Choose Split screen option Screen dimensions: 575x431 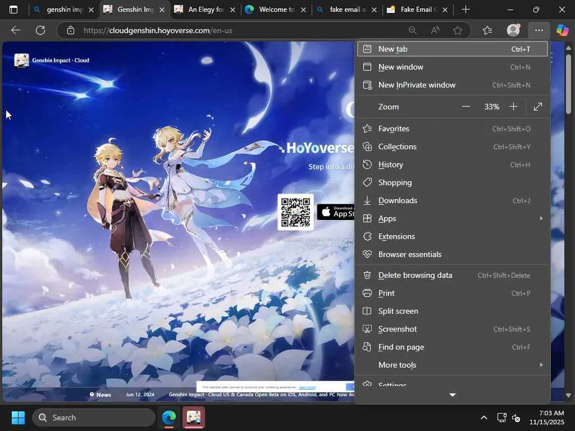click(x=453, y=311)
